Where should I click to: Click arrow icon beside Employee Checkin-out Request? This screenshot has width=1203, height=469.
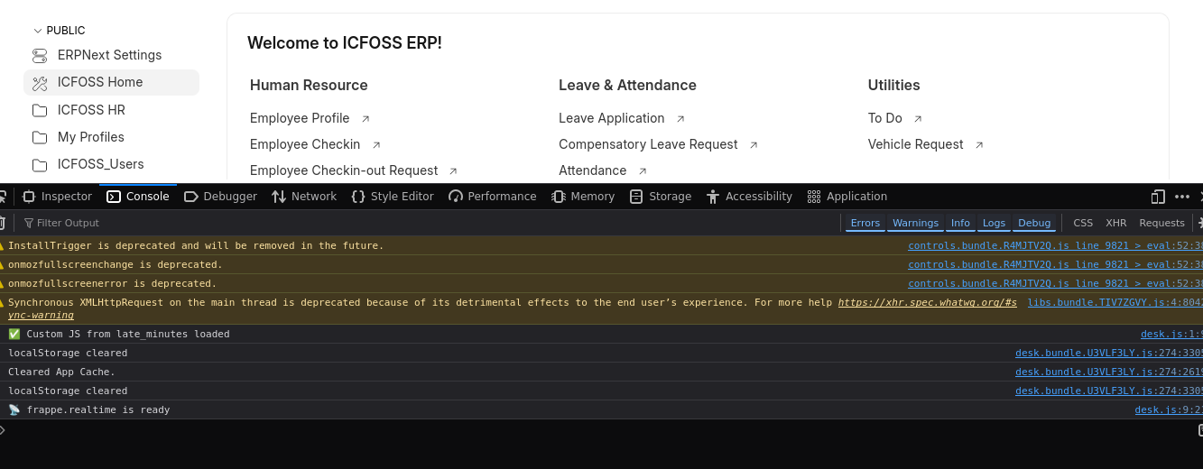453,171
